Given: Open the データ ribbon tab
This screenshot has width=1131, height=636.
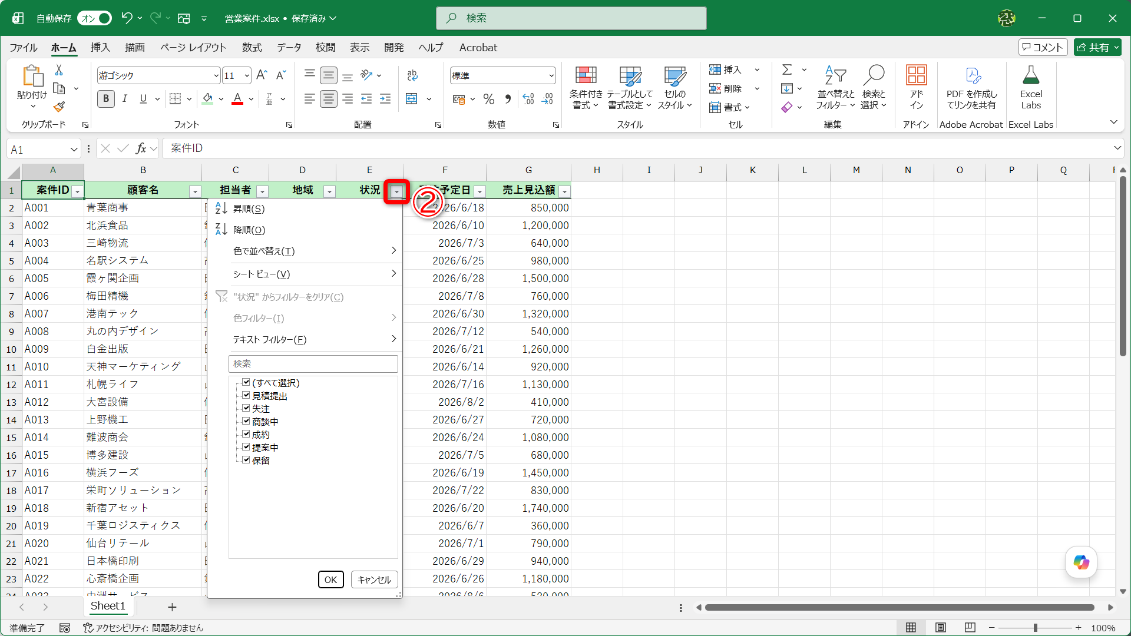Looking at the screenshot, I should pyautogui.click(x=289, y=48).
